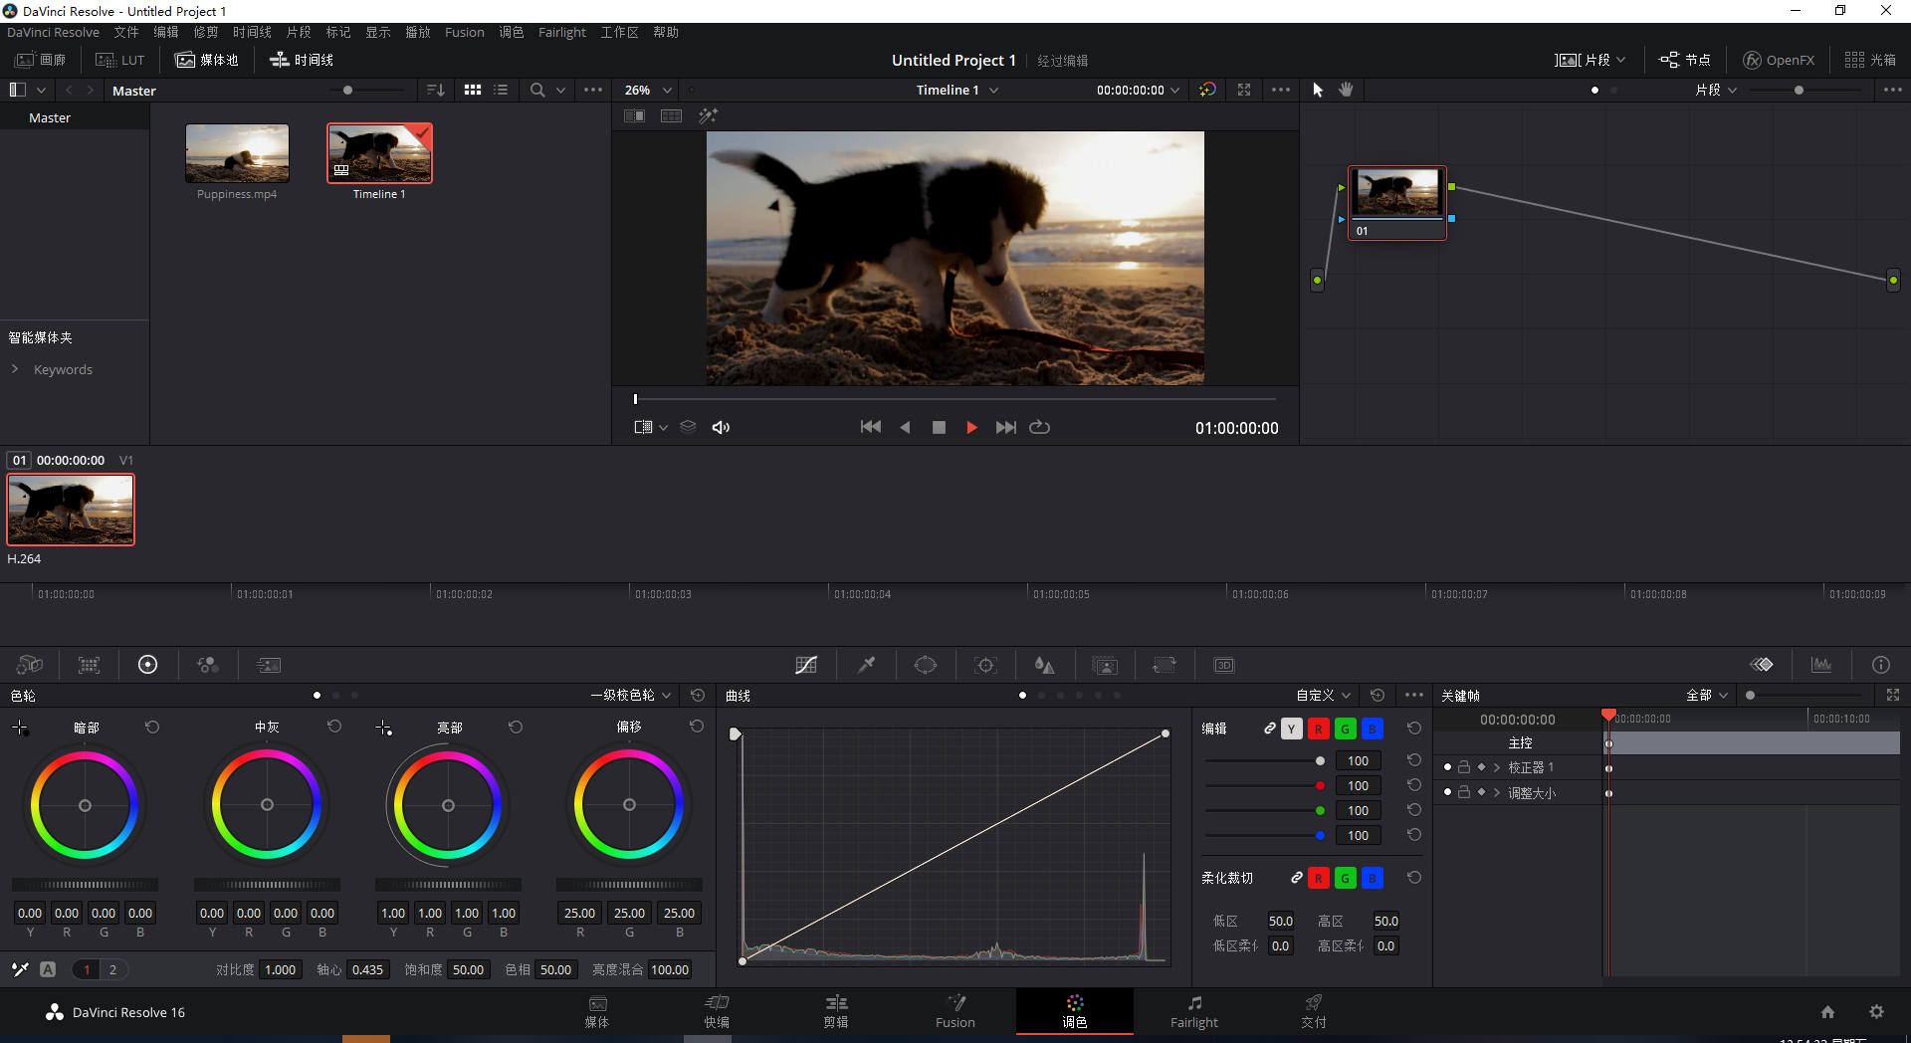Open the Scopes panel icon
The height and width of the screenshot is (1043, 1911).
coord(1821,665)
